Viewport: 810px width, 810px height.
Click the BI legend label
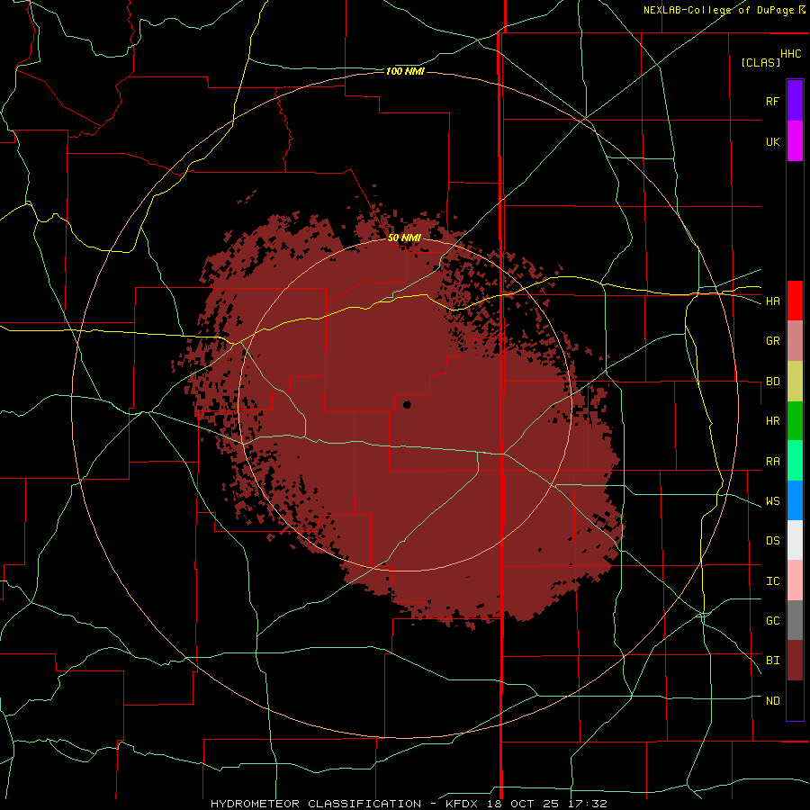click(772, 661)
